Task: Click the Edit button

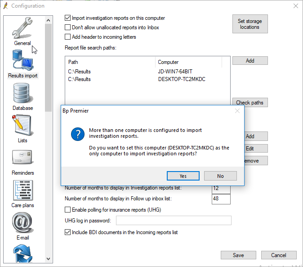Action: pyautogui.click(x=256, y=149)
